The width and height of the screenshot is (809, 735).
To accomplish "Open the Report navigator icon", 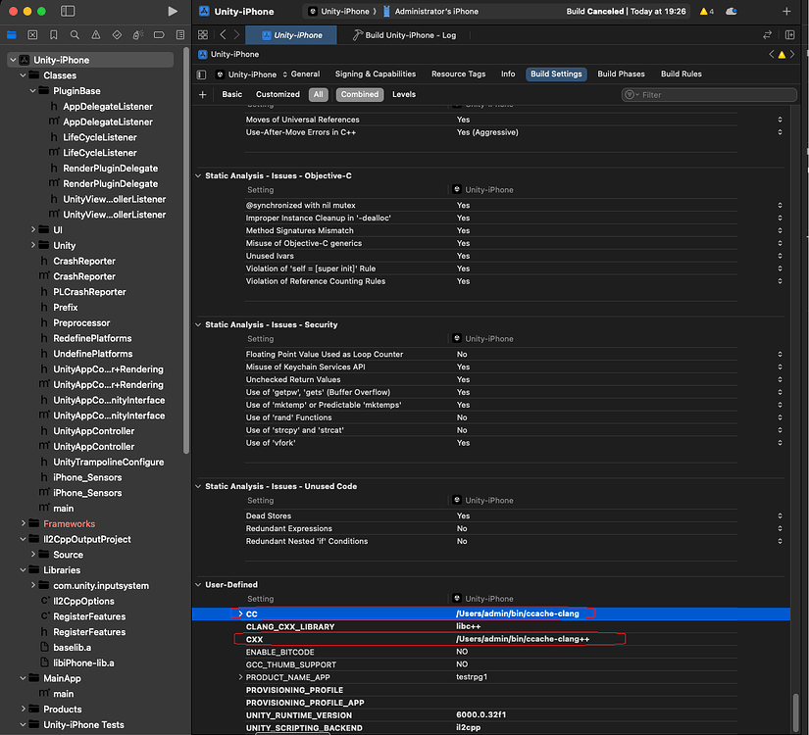I will (179, 34).
